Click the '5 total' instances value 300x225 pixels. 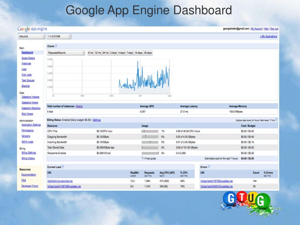[x=50, y=111]
